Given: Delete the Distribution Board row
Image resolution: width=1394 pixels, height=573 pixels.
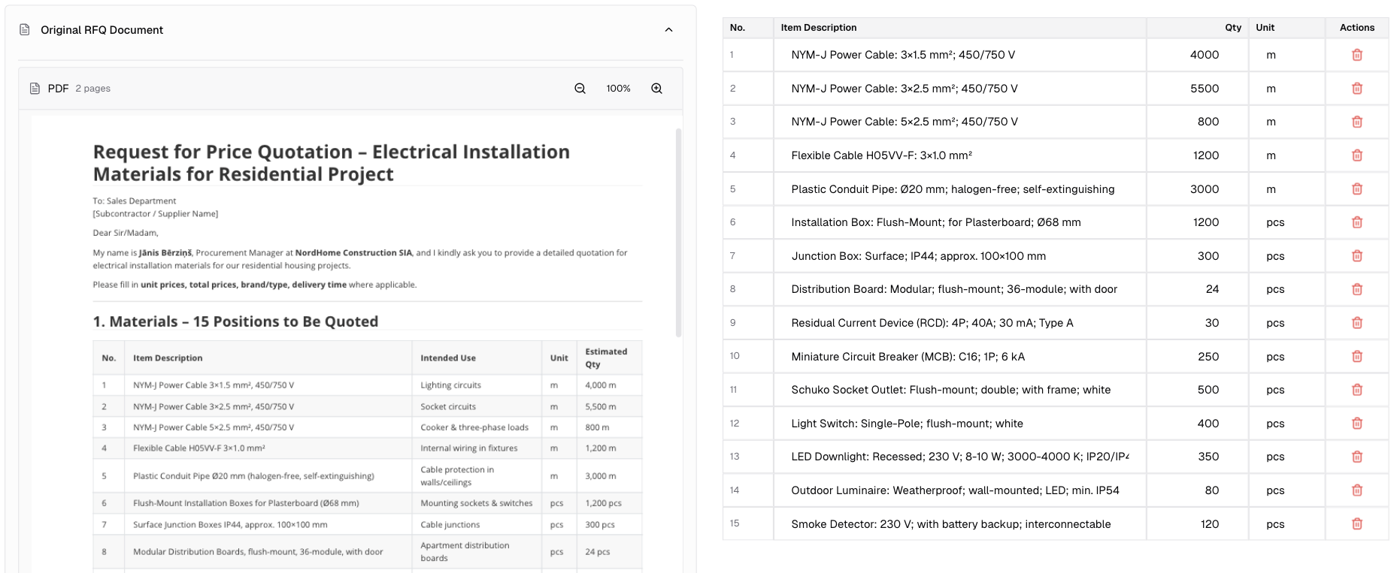Looking at the screenshot, I should [x=1356, y=289].
